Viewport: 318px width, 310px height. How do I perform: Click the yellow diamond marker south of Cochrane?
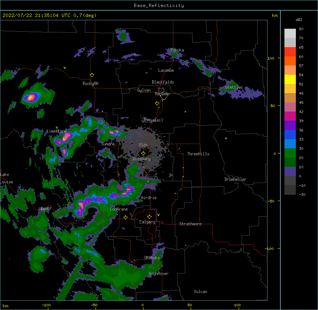tap(125, 217)
